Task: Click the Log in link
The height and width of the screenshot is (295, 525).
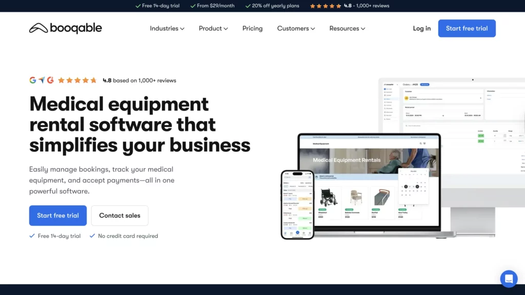Action: pyautogui.click(x=421, y=29)
